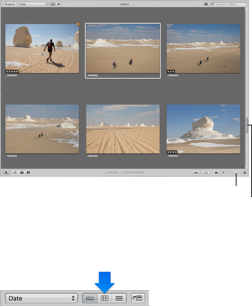
Task: Toggle Primary Only button
Action: tap(206, 173)
